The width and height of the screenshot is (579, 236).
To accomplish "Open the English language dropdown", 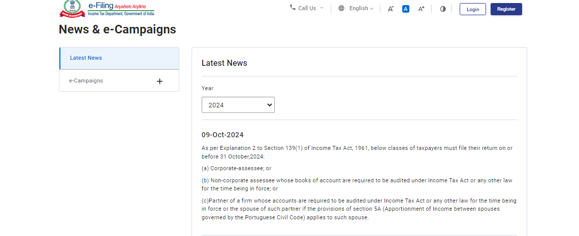I will (361, 9).
